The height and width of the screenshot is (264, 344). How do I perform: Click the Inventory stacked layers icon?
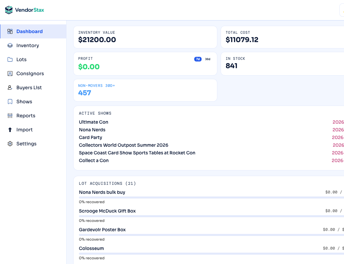[x=10, y=45]
